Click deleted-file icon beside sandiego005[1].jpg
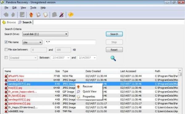Image resolution: width=185 pixels, height=114 pixels. pos(6,100)
